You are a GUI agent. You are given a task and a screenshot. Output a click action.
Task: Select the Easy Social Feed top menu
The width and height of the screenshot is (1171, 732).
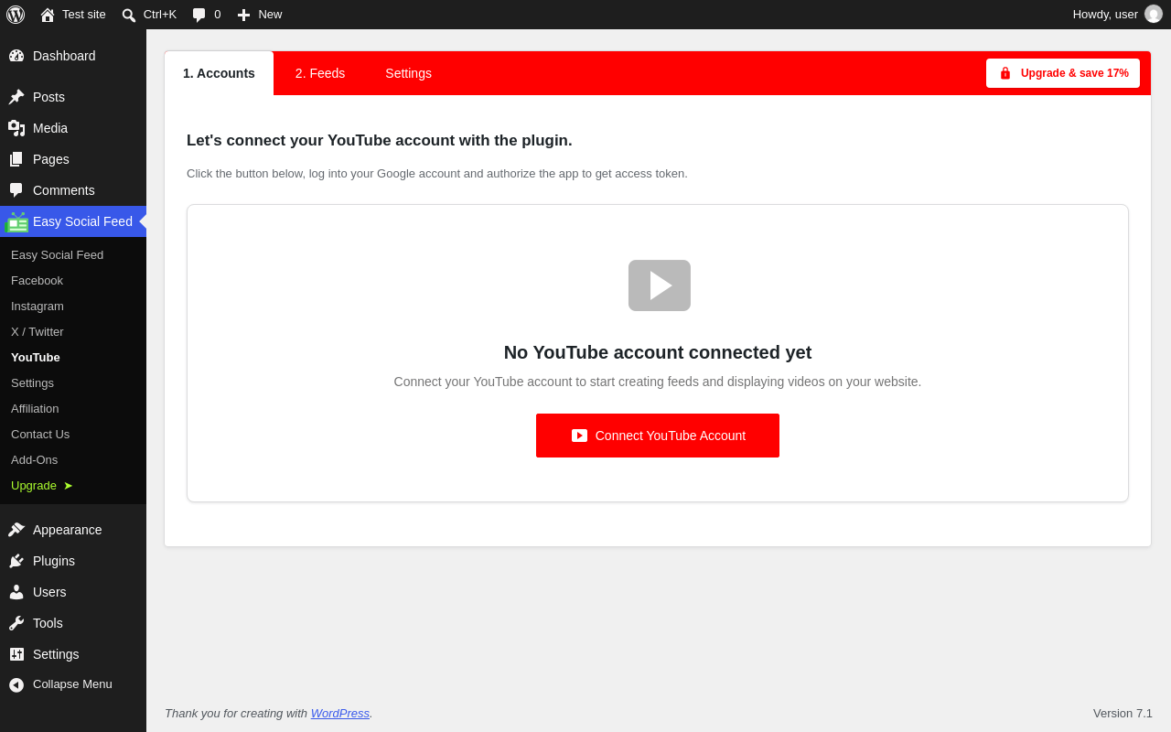click(x=73, y=221)
